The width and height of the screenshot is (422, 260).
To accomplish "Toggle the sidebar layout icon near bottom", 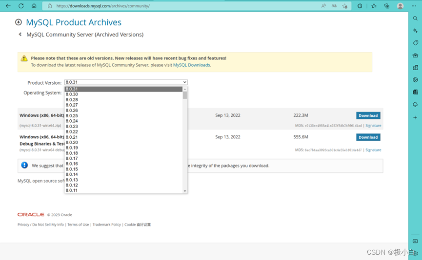I will tap(415, 241).
